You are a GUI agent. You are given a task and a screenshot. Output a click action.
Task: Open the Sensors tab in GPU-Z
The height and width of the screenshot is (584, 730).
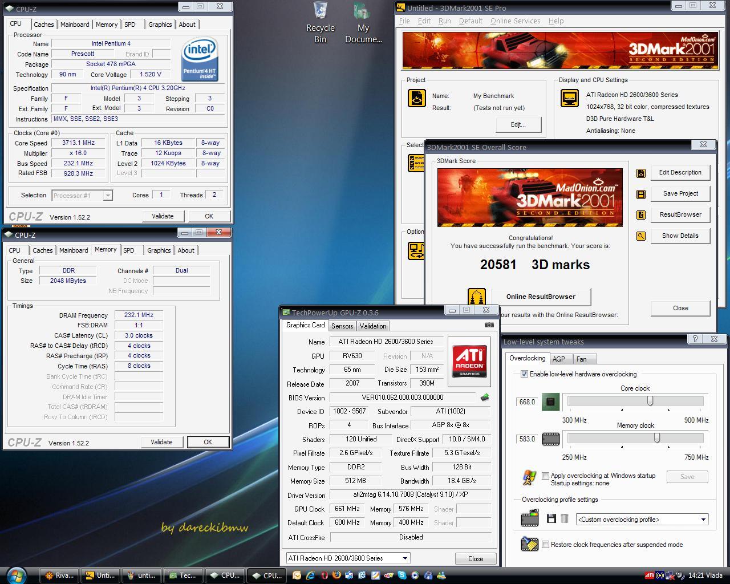point(342,326)
